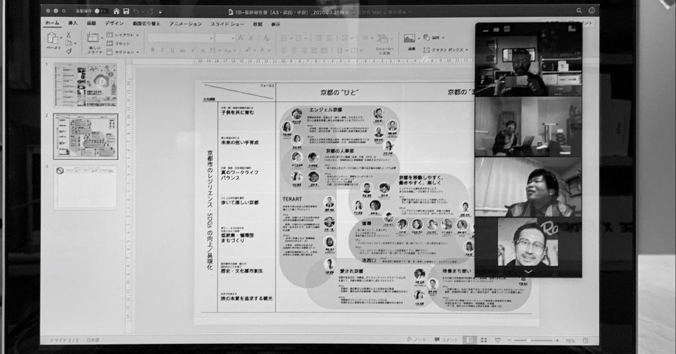Click the Paste (ペースト) clipboard icon

click(52, 38)
